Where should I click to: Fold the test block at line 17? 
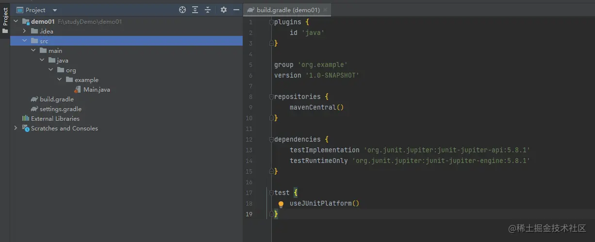[x=271, y=193]
